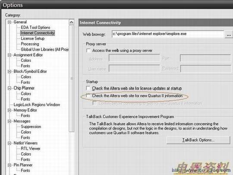Collapse the Pin Planner tree node
233x175 pixels.
(9, 165)
